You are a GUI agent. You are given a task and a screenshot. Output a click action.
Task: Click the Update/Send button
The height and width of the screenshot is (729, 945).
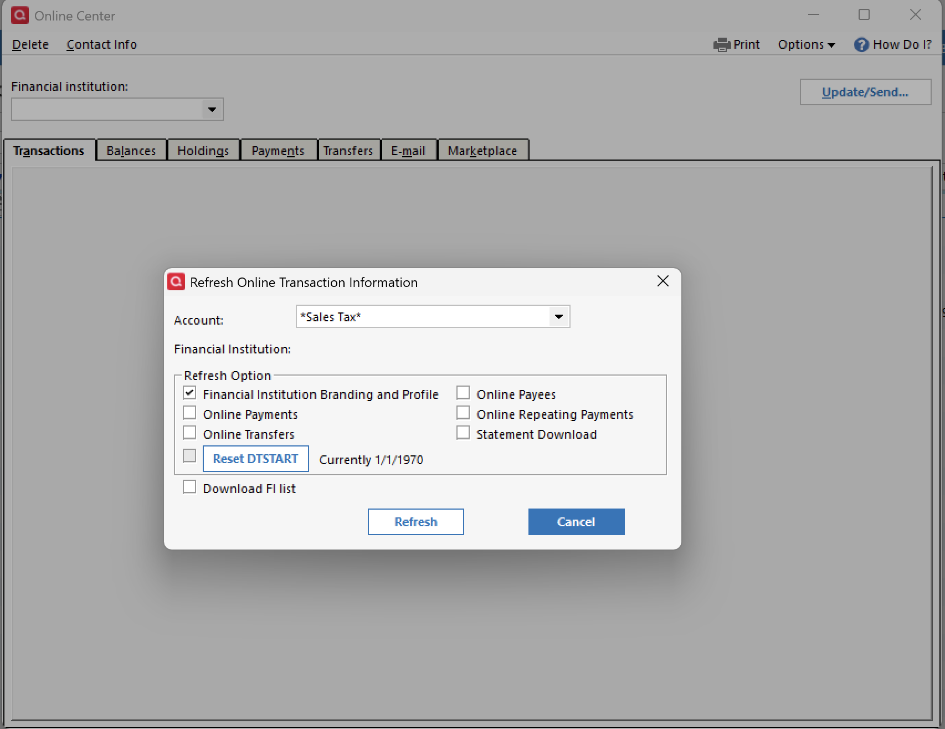865,92
